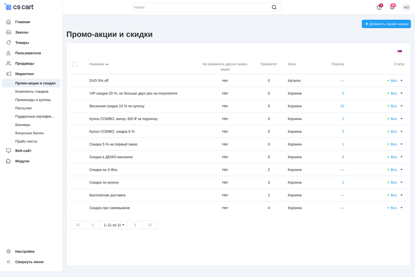Go to previous page of promotions
Image resolution: width=415 pixels, height=277 pixels.
93,225
